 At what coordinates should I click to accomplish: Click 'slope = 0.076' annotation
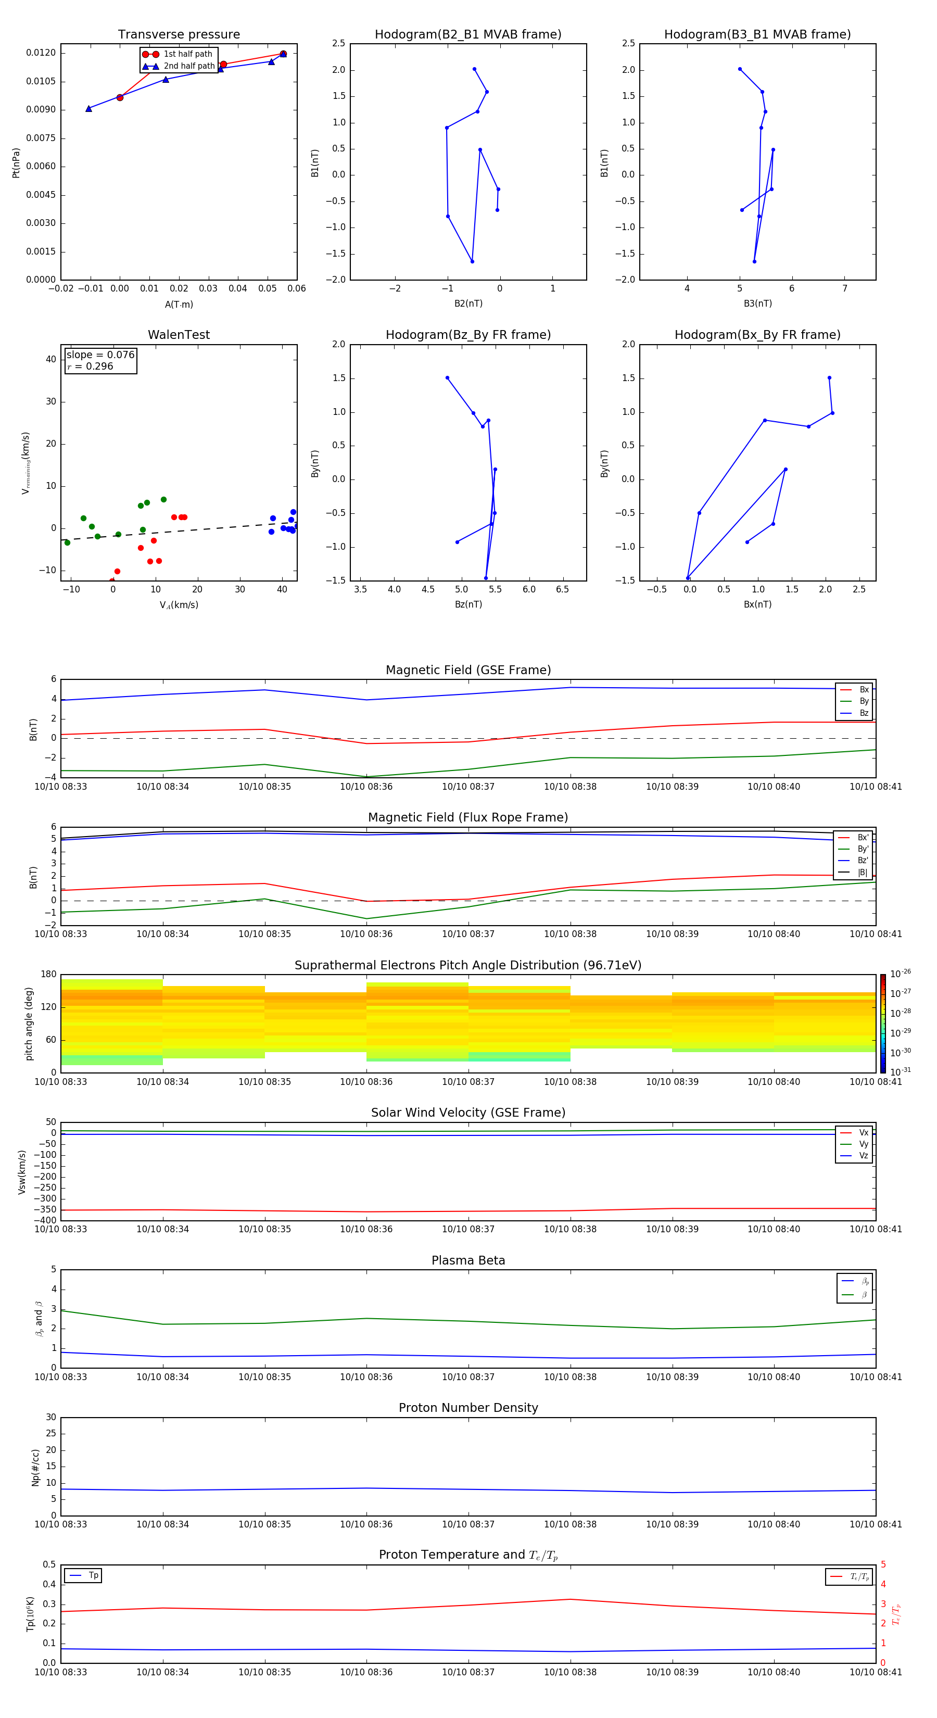pyautogui.click(x=100, y=355)
